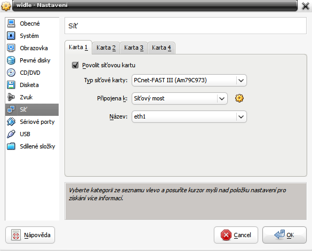312x251 pixels.
Task: Open the Obrazovka display icon
Action: [11, 48]
